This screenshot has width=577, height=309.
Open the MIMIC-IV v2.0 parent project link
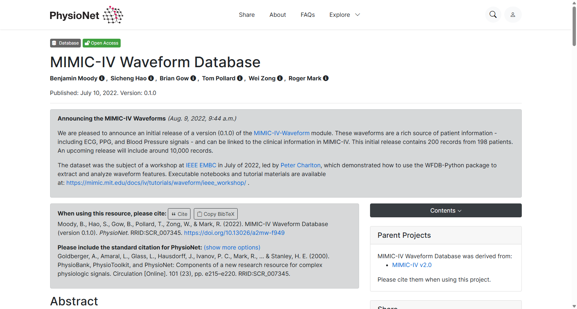coord(412,265)
